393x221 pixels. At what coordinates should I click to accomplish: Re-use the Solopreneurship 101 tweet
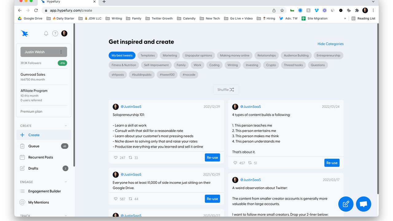[x=212, y=157]
